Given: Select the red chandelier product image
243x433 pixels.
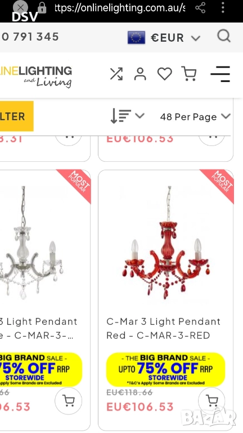Looking at the screenshot, I should click(x=166, y=242).
